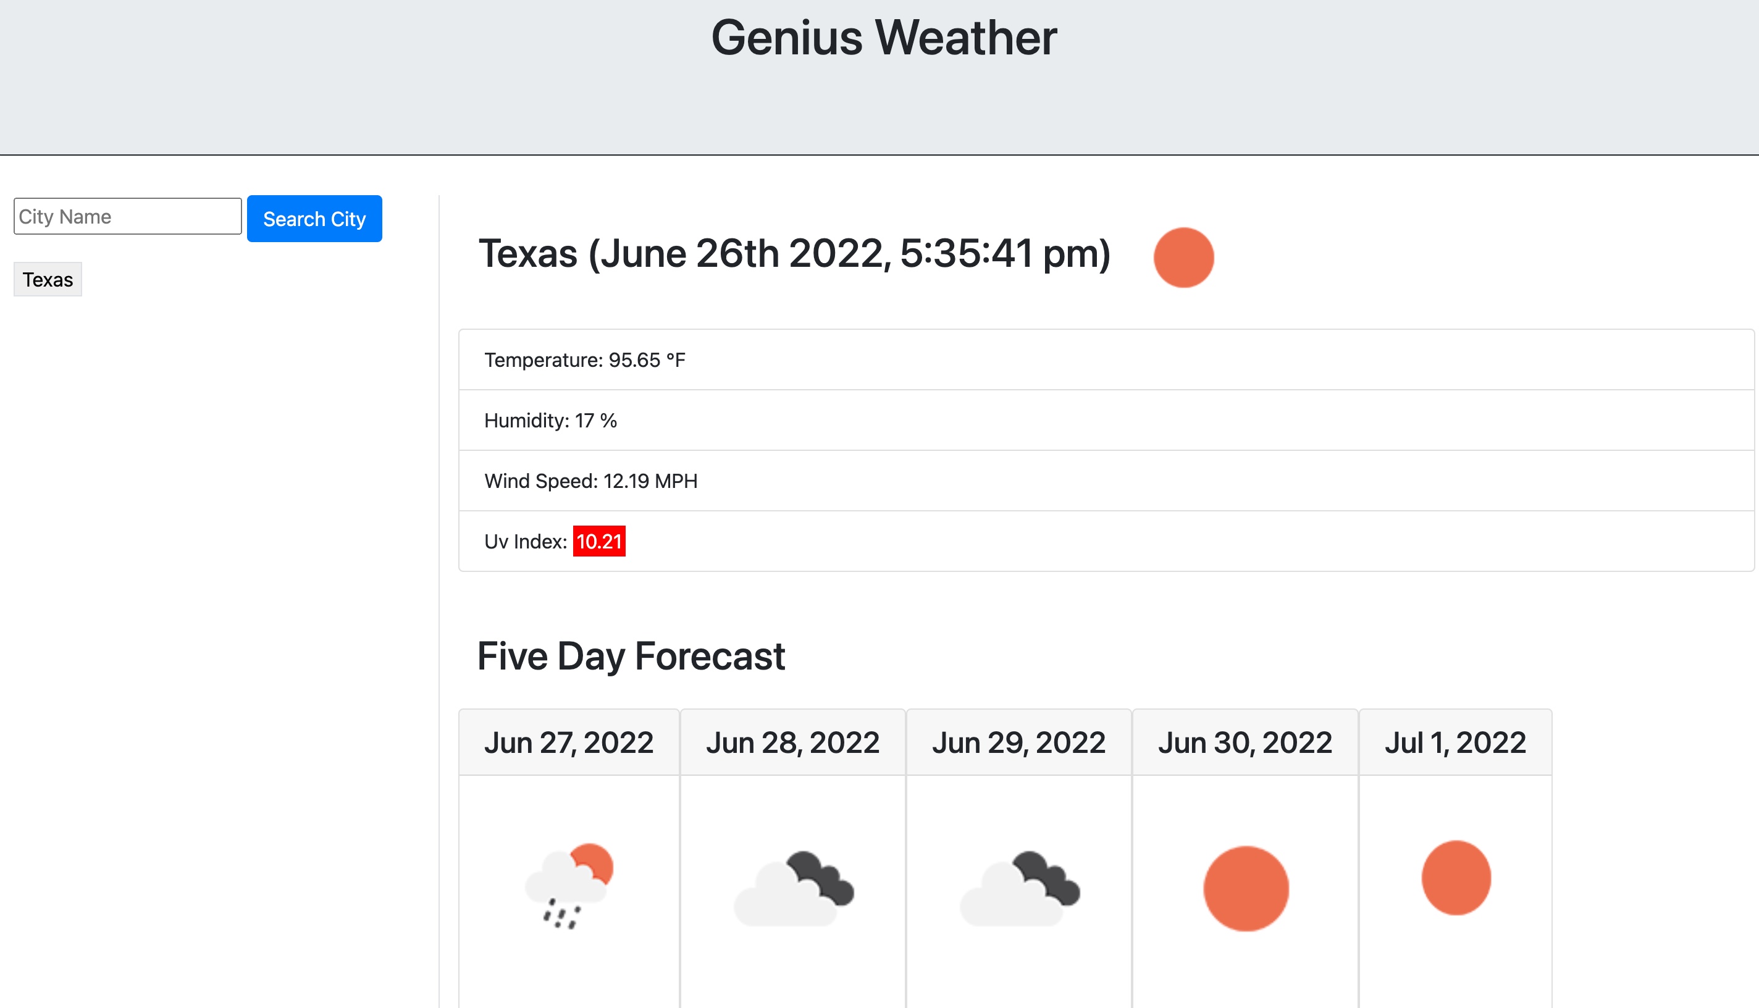Click the Jun 29, 2022 forecast heading
Image resolution: width=1759 pixels, height=1008 pixels.
pos(1019,741)
